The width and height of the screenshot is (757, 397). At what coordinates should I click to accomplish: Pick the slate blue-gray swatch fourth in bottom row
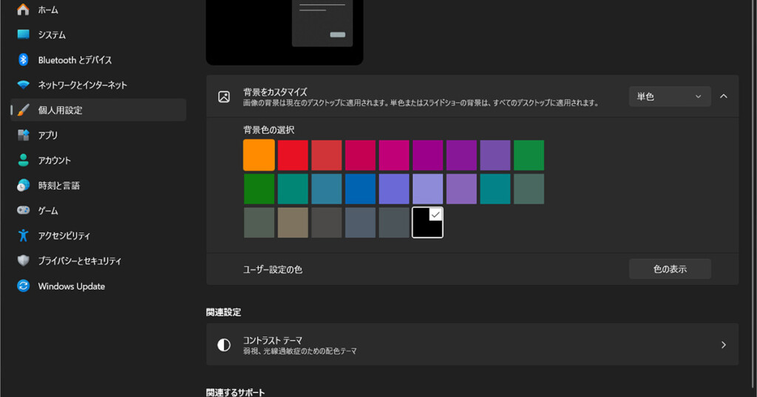tap(360, 223)
